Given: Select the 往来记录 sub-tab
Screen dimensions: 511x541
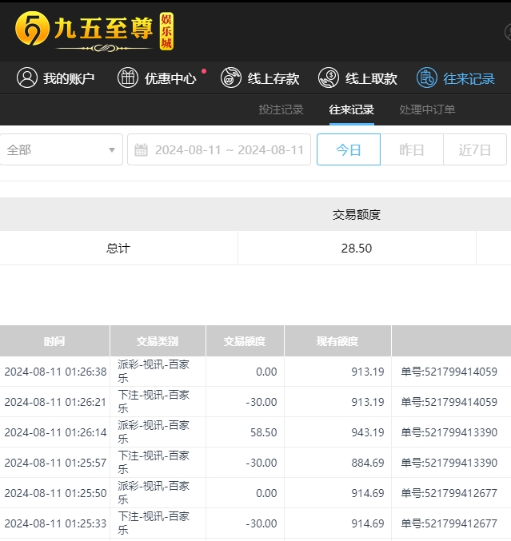Looking at the screenshot, I should pyautogui.click(x=351, y=109).
